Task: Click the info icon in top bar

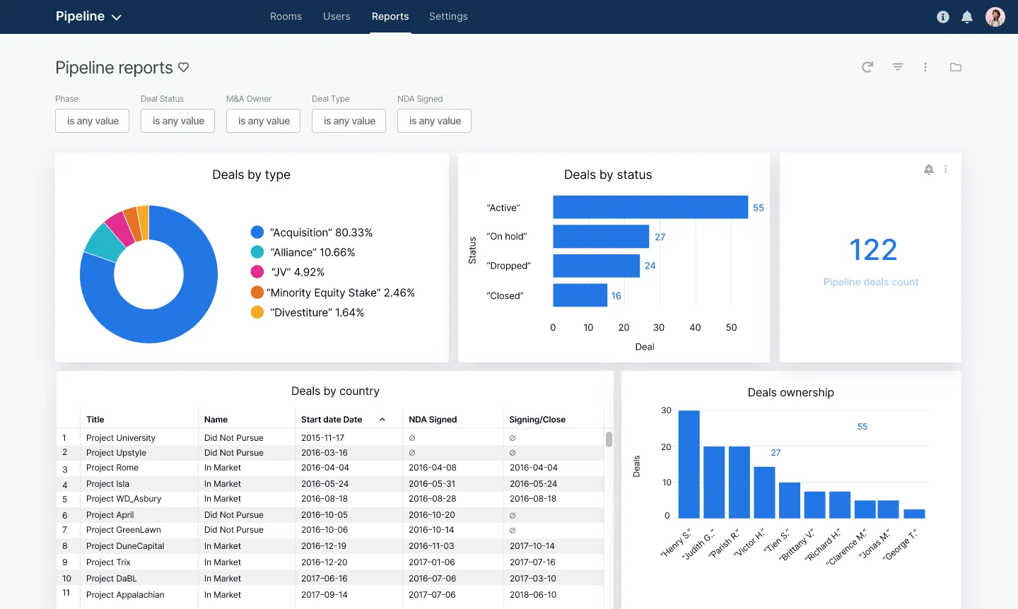Action: 943,17
